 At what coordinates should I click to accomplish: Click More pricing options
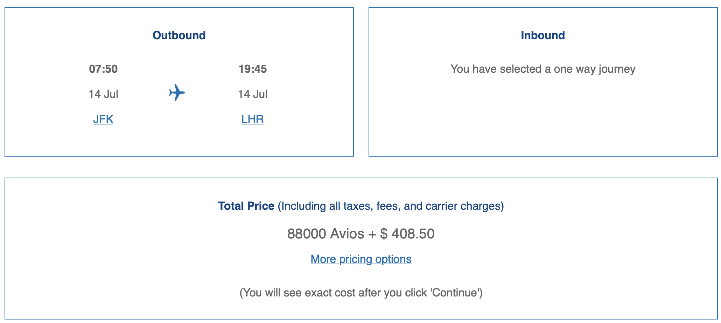tap(361, 259)
